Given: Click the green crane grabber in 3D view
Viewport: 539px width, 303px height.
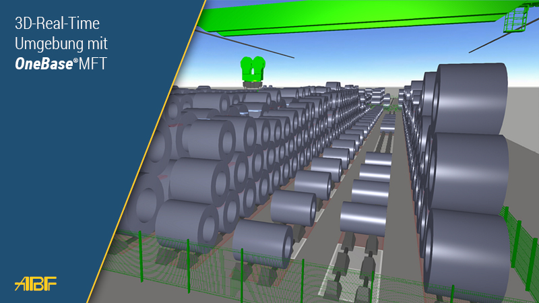Looking at the screenshot, I should coord(253,73).
